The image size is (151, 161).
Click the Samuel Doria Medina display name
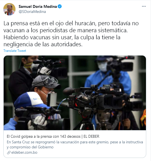click(x=38, y=6)
